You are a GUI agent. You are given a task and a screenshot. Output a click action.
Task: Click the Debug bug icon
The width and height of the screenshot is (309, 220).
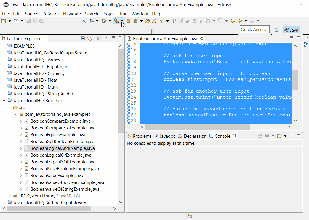coord(91,21)
